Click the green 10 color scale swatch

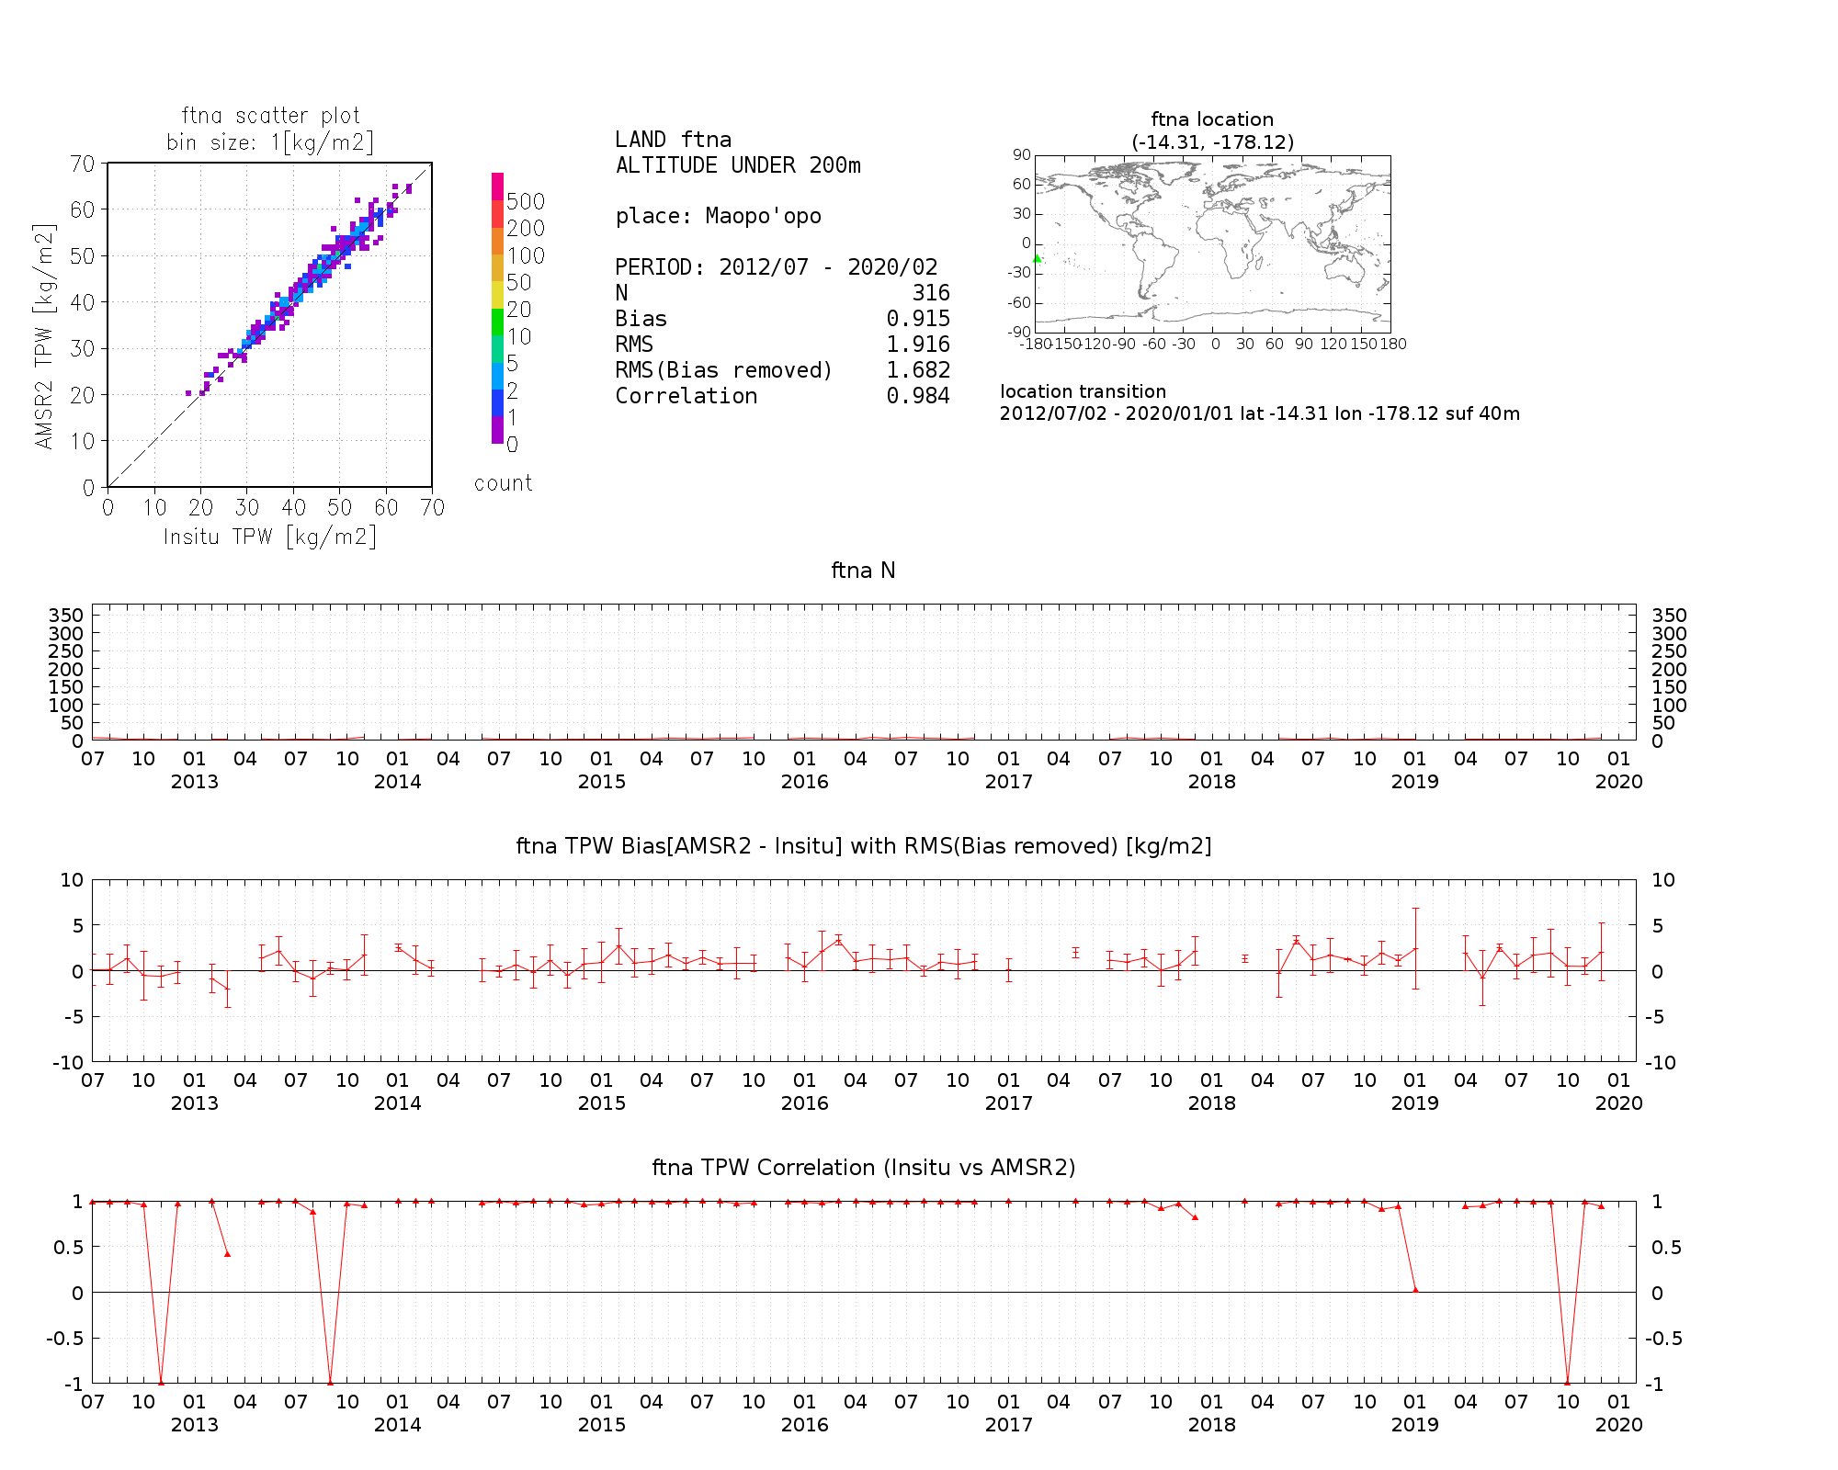(x=497, y=322)
